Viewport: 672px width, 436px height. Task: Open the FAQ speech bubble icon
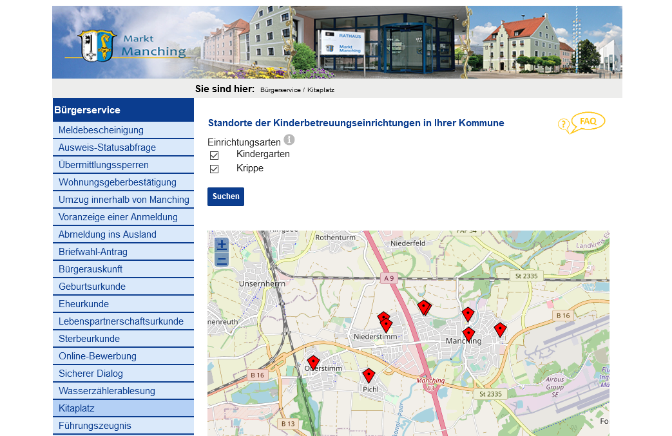tap(582, 122)
